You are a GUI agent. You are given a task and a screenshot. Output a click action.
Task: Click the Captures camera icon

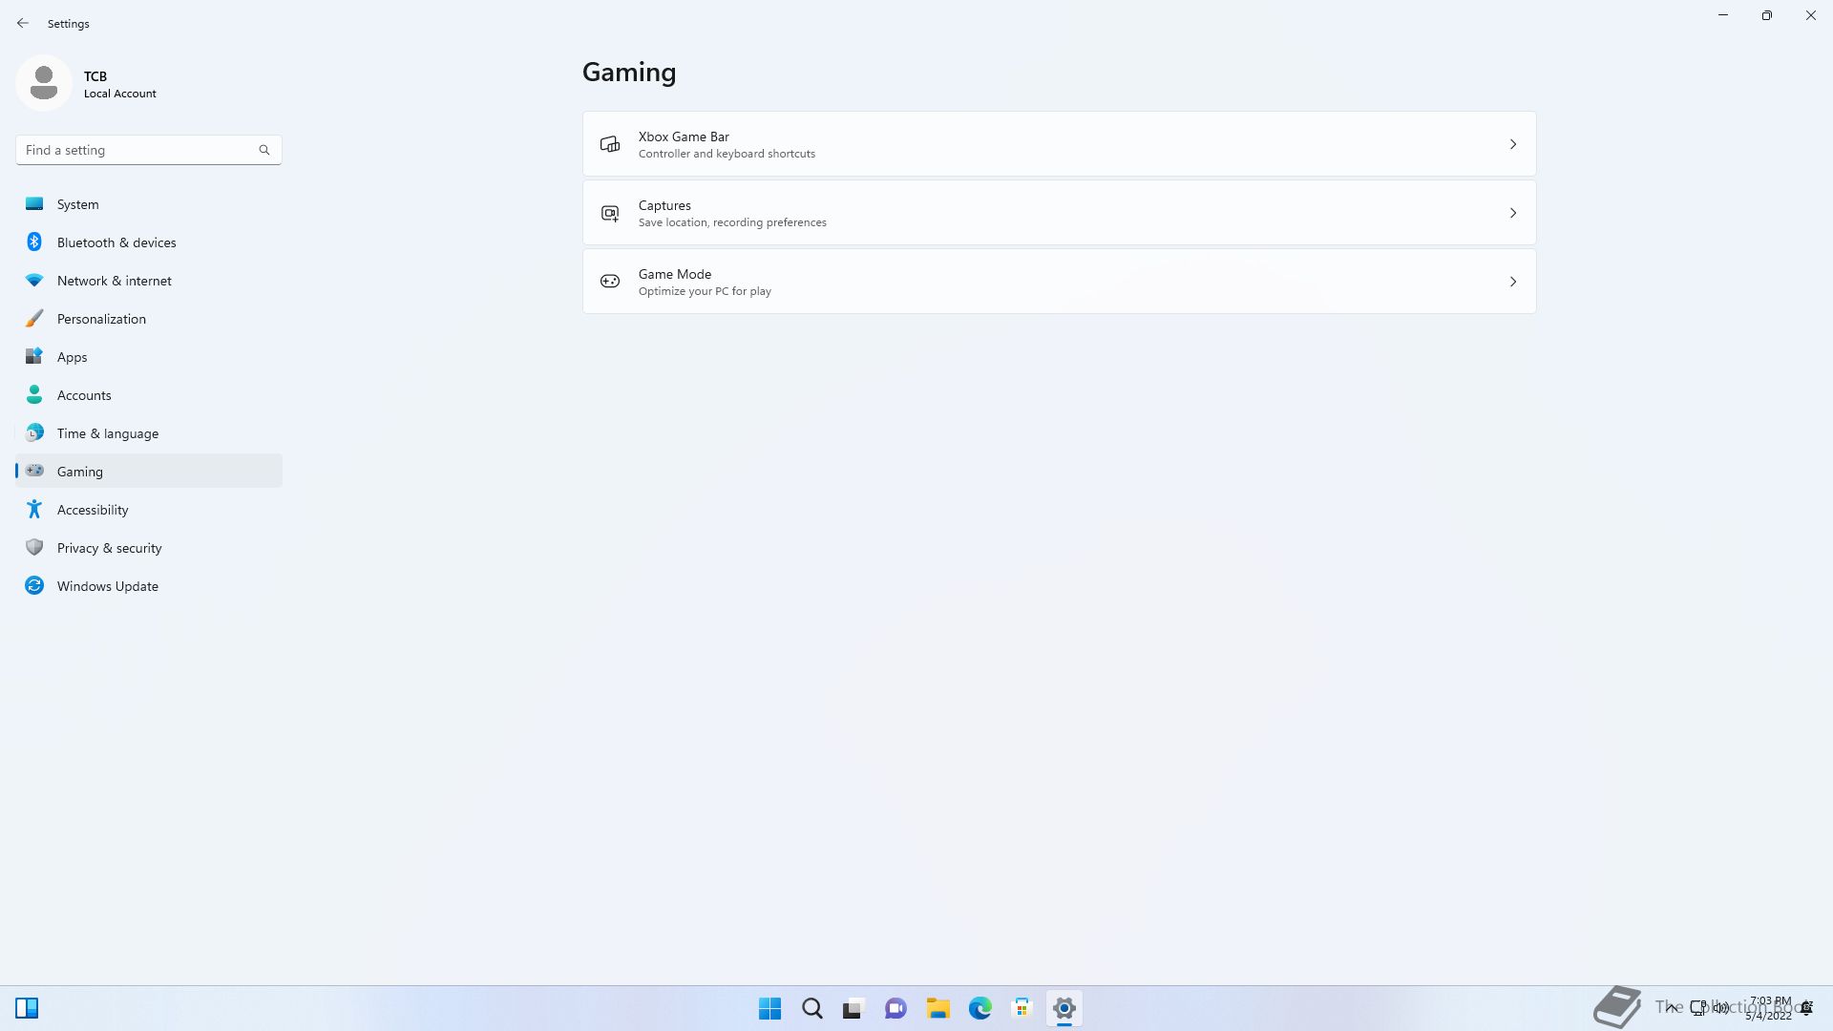tap(610, 213)
